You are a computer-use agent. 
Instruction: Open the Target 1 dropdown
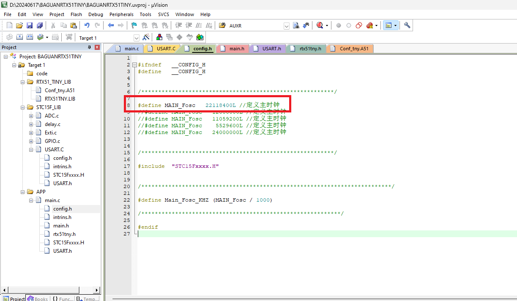(x=137, y=38)
